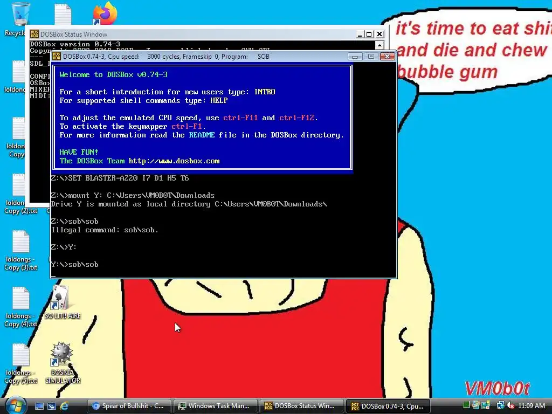
Task: Click the DOSBox icon in DOSBox 0.74-3 title bar
Action: tap(57, 56)
